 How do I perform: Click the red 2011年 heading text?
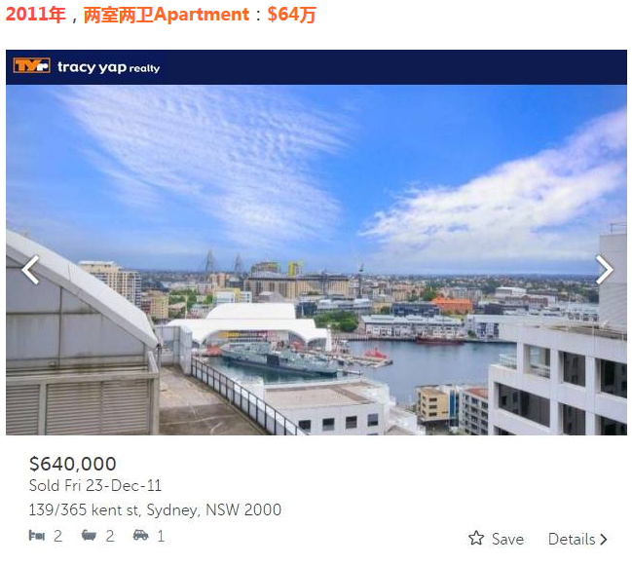(x=35, y=15)
